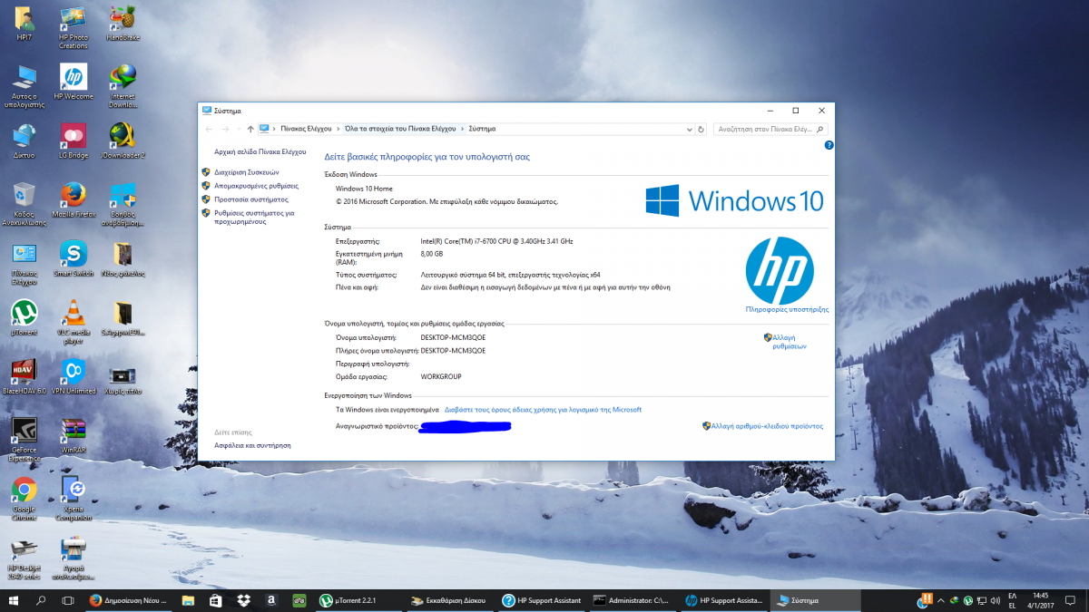The width and height of the screenshot is (1089, 612).
Task: Click taskbar search magnifier icon
Action: tap(42, 600)
